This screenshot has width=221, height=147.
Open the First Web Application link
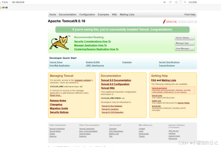(60, 65)
